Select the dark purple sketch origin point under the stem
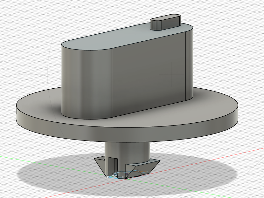Viewport: 264px width, 198px height. tap(127, 174)
